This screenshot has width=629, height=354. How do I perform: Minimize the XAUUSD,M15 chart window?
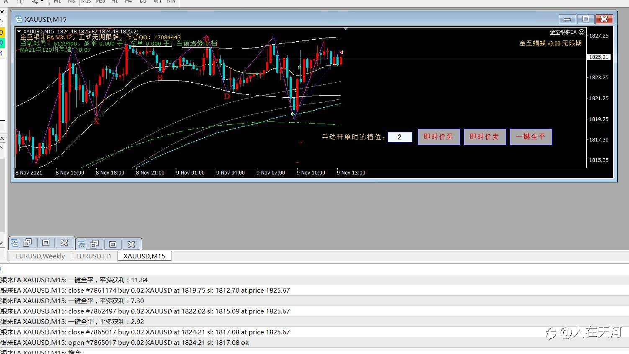(x=567, y=19)
